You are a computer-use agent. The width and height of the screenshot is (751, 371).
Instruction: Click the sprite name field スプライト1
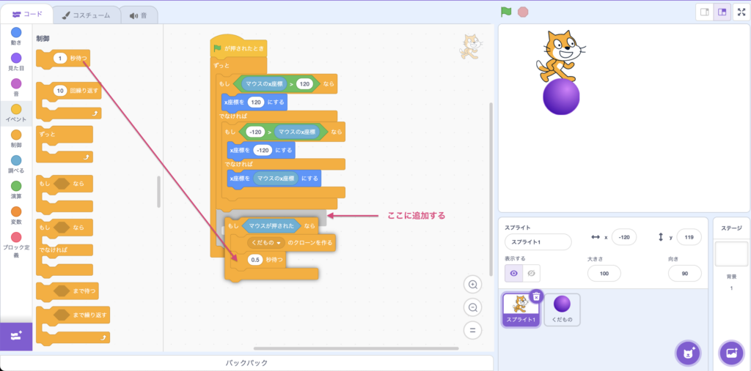click(538, 242)
